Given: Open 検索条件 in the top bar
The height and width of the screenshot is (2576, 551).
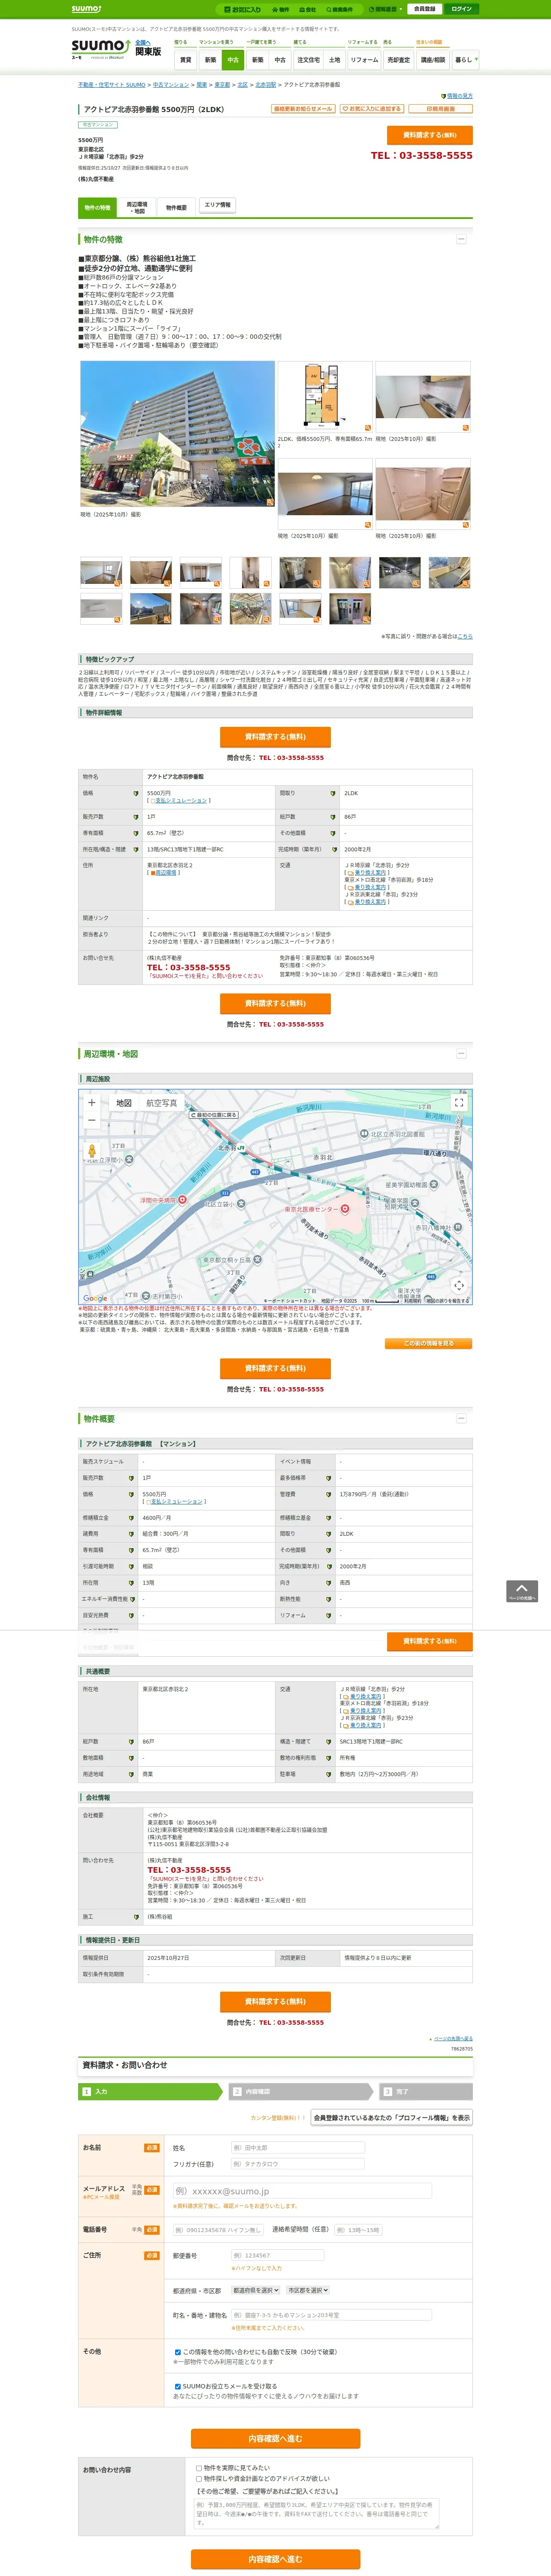Looking at the screenshot, I should pos(339,9).
